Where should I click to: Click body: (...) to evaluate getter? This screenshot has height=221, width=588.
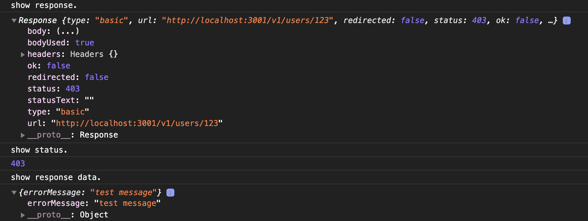tap(68, 31)
